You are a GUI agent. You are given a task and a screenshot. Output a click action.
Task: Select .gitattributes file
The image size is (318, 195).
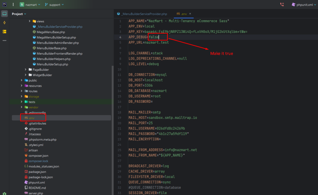tap(35, 123)
